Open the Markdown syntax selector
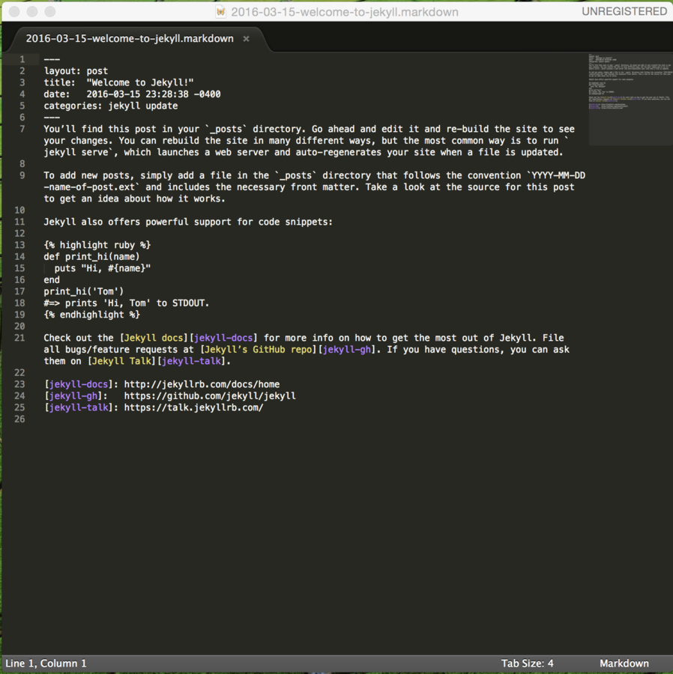Image resolution: width=673 pixels, height=674 pixels. coord(624,664)
